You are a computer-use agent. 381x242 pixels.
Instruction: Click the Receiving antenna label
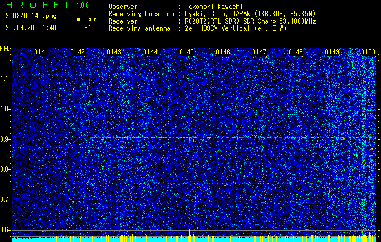[x=139, y=28]
